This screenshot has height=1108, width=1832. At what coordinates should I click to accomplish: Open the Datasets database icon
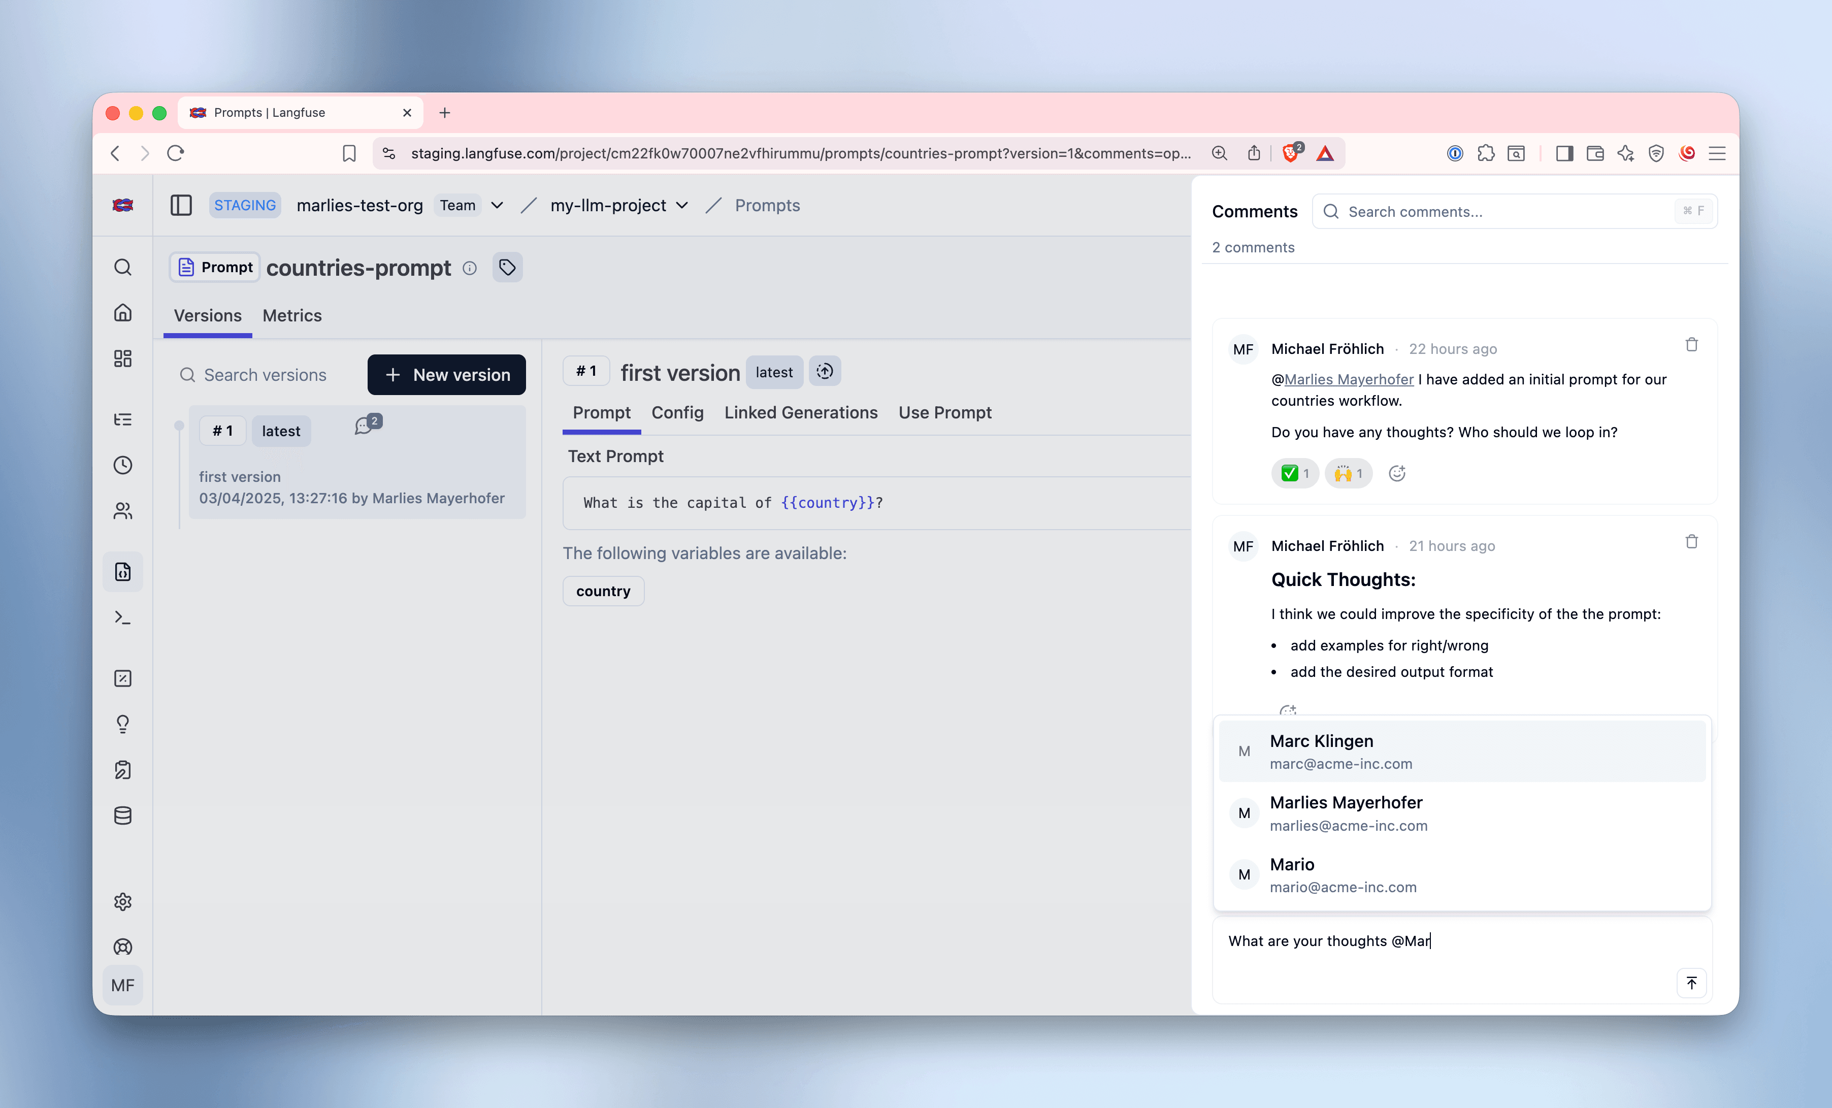click(123, 816)
